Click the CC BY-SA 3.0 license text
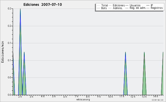Viewport: 166px width, 102px height. coord(157,100)
